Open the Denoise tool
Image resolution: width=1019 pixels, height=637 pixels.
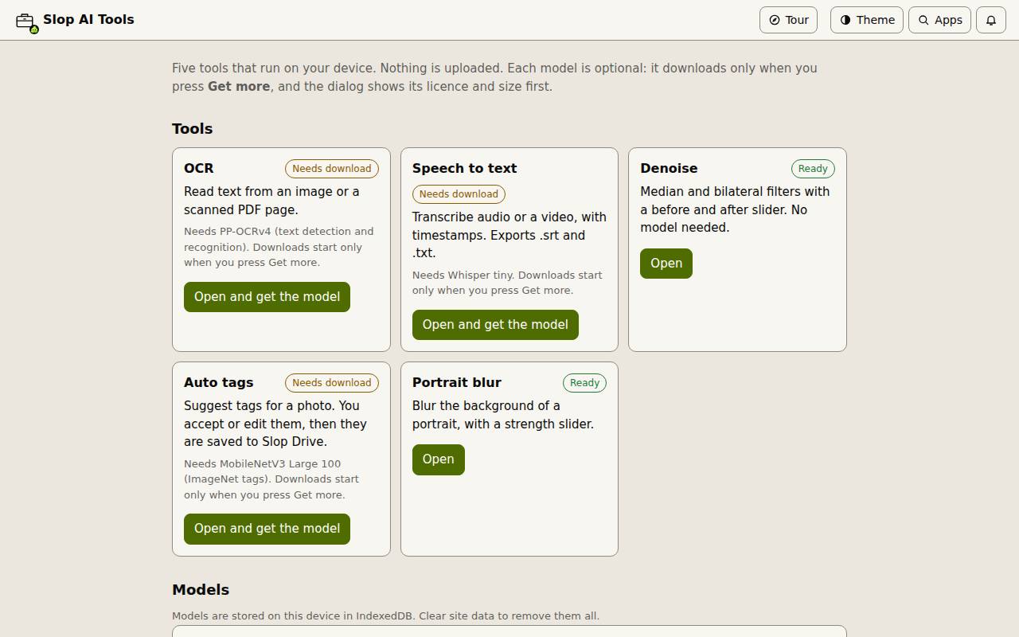[666, 264]
